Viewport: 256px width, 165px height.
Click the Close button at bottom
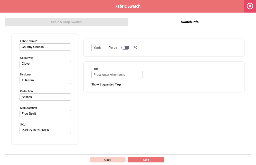pos(107,160)
